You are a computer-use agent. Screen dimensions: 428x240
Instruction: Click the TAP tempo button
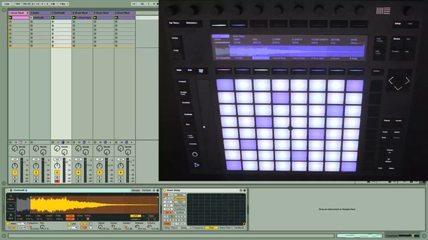point(18,4)
